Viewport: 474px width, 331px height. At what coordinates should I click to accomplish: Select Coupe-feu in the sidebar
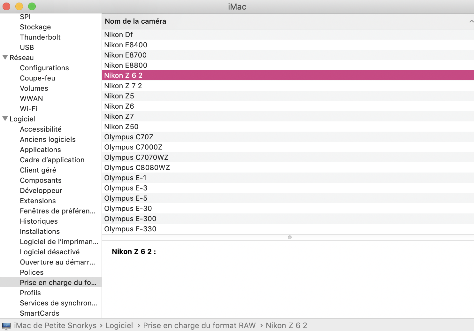click(38, 78)
